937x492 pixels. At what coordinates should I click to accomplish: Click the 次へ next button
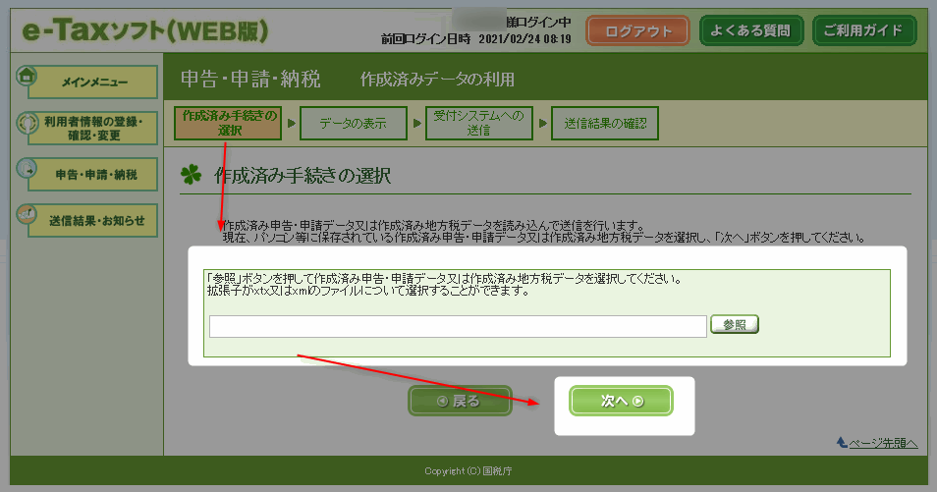point(621,401)
